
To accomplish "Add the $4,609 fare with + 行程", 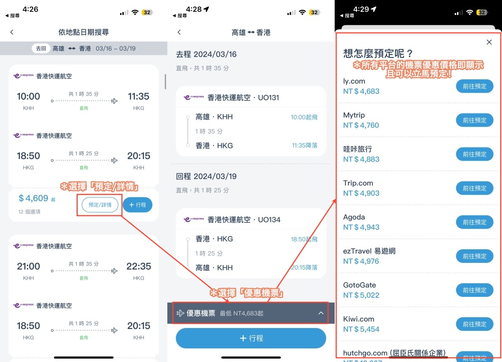I will (137, 205).
